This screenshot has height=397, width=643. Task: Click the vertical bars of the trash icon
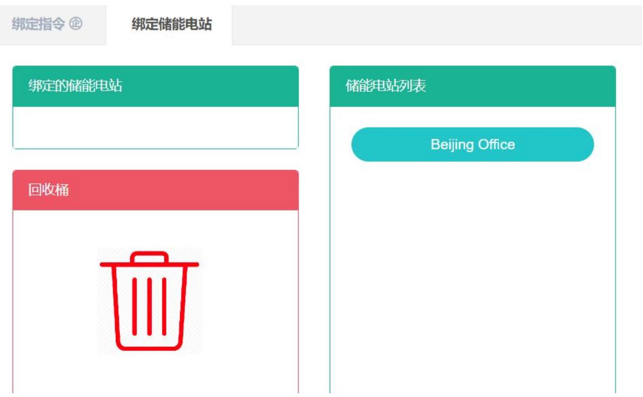tap(149, 306)
